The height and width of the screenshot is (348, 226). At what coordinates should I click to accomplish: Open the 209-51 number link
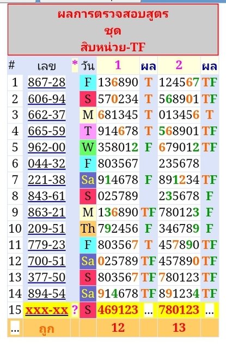coord(47,228)
